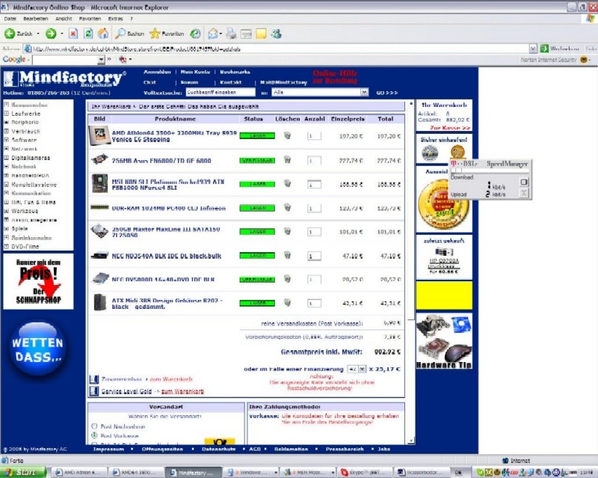Click the Wetten Dass blue button banner
The height and width of the screenshot is (478, 598).
coord(37,349)
